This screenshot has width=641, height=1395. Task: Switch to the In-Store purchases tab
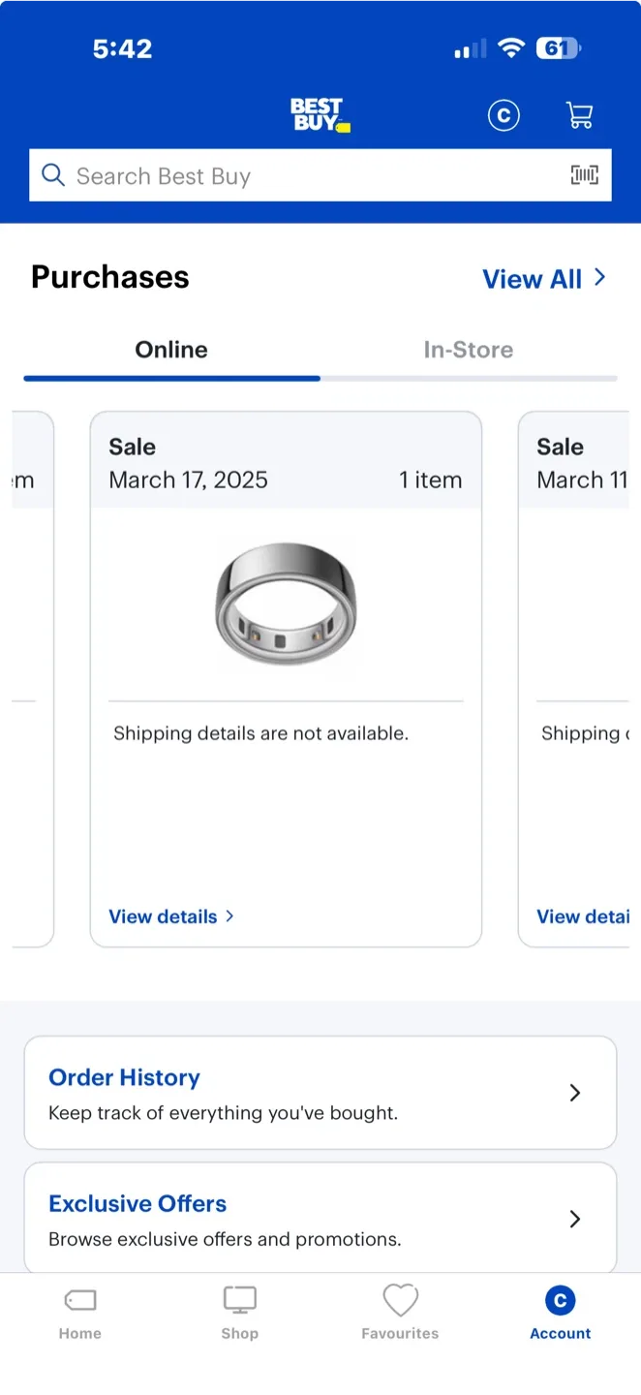click(x=469, y=350)
